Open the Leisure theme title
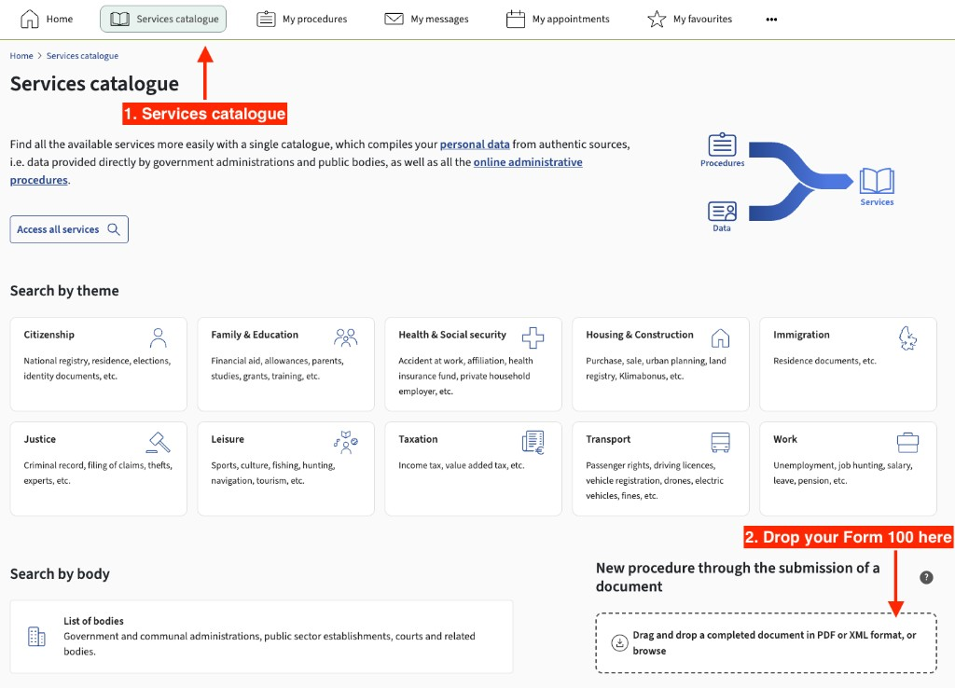 point(228,439)
